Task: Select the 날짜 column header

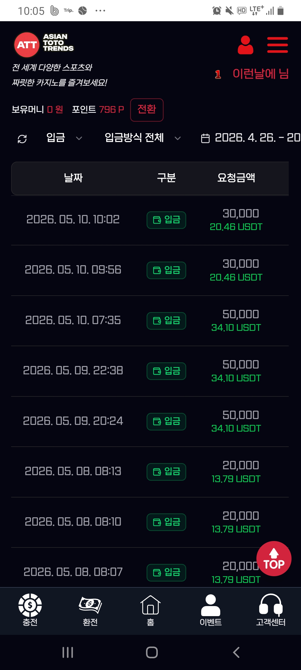Action: 73,178
